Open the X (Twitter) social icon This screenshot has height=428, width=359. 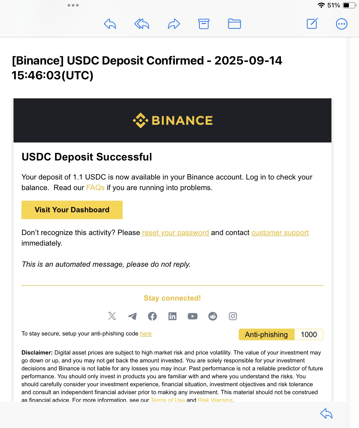coord(112,316)
